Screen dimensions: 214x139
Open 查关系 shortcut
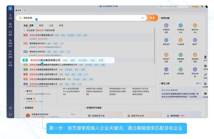(166, 71)
